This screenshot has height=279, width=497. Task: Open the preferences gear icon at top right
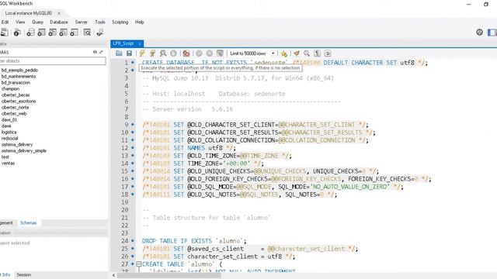479,33
